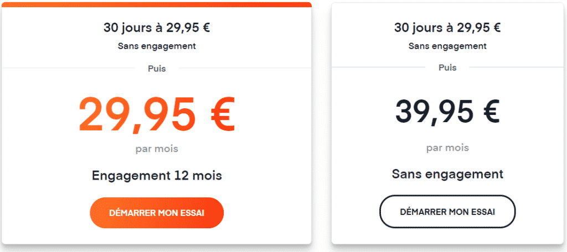This screenshot has height=252, width=567.
Task: Click the euro sign in orange price
Action: [219, 114]
